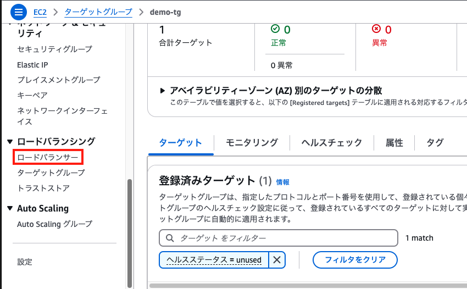
Task: Select the 属性 tab
Action: pos(394,143)
